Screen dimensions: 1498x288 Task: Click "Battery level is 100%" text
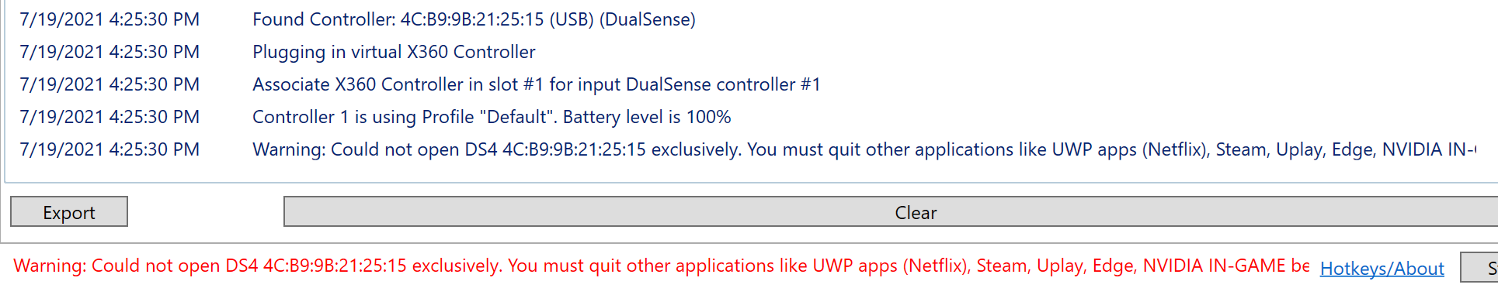pyautogui.click(x=647, y=117)
